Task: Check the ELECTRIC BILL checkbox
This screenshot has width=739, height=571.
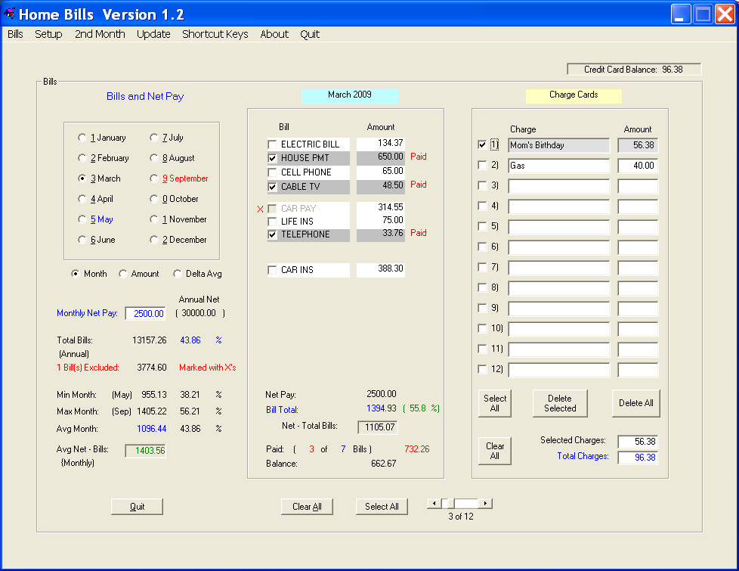Action: [272, 144]
